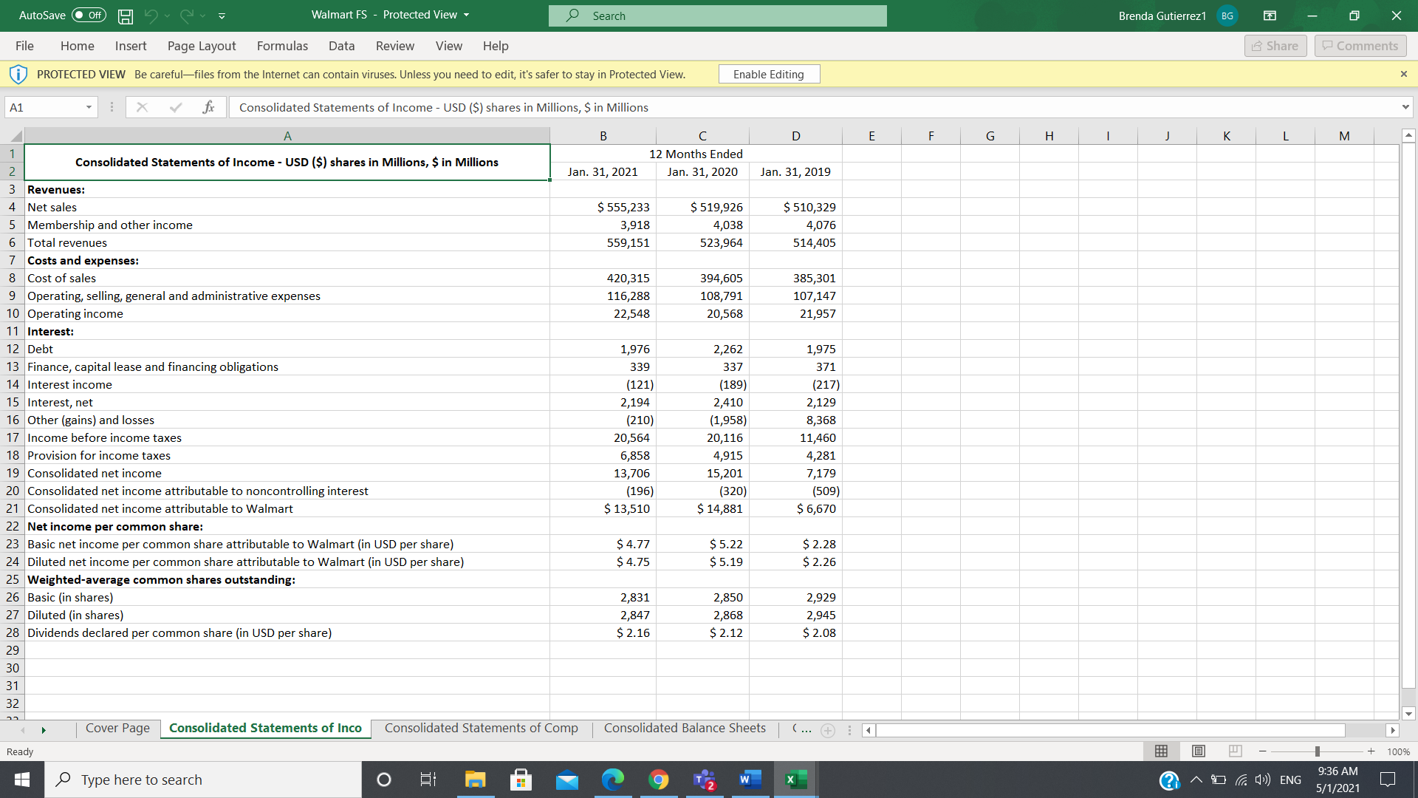Expand the formula bar chevron
Screen dimensions: 1418x798
coord(1405,107)
